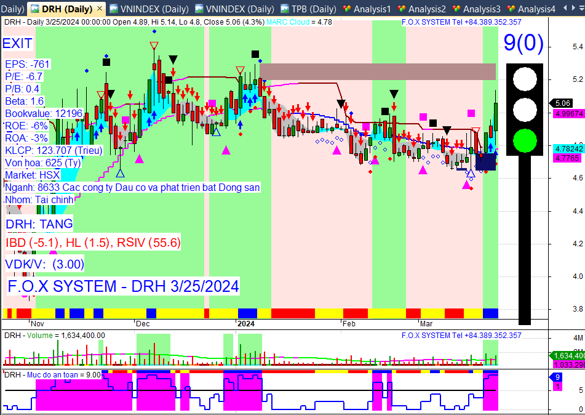Click the 4.78242 cyan price label
The width and height of the screenshot is (585, 415).
(x=569, y=148)
